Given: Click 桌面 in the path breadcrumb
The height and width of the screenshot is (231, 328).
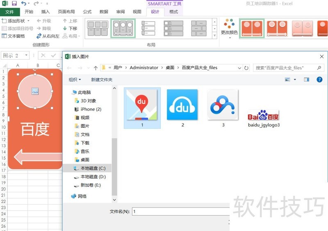Looking at the screenshot, I should 170,67.
